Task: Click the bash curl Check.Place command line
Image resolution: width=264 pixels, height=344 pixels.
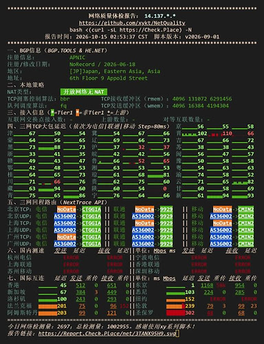Action: tap(131, 30)
